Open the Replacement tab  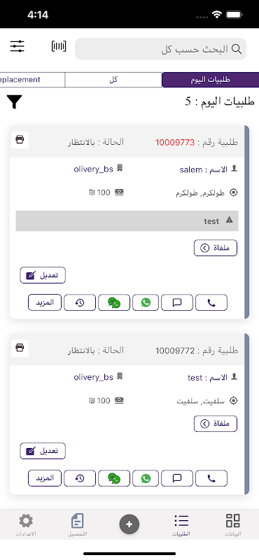click(32, 80)
